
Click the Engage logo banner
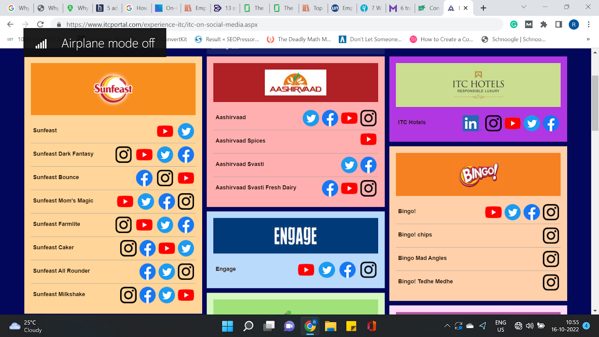296,236
